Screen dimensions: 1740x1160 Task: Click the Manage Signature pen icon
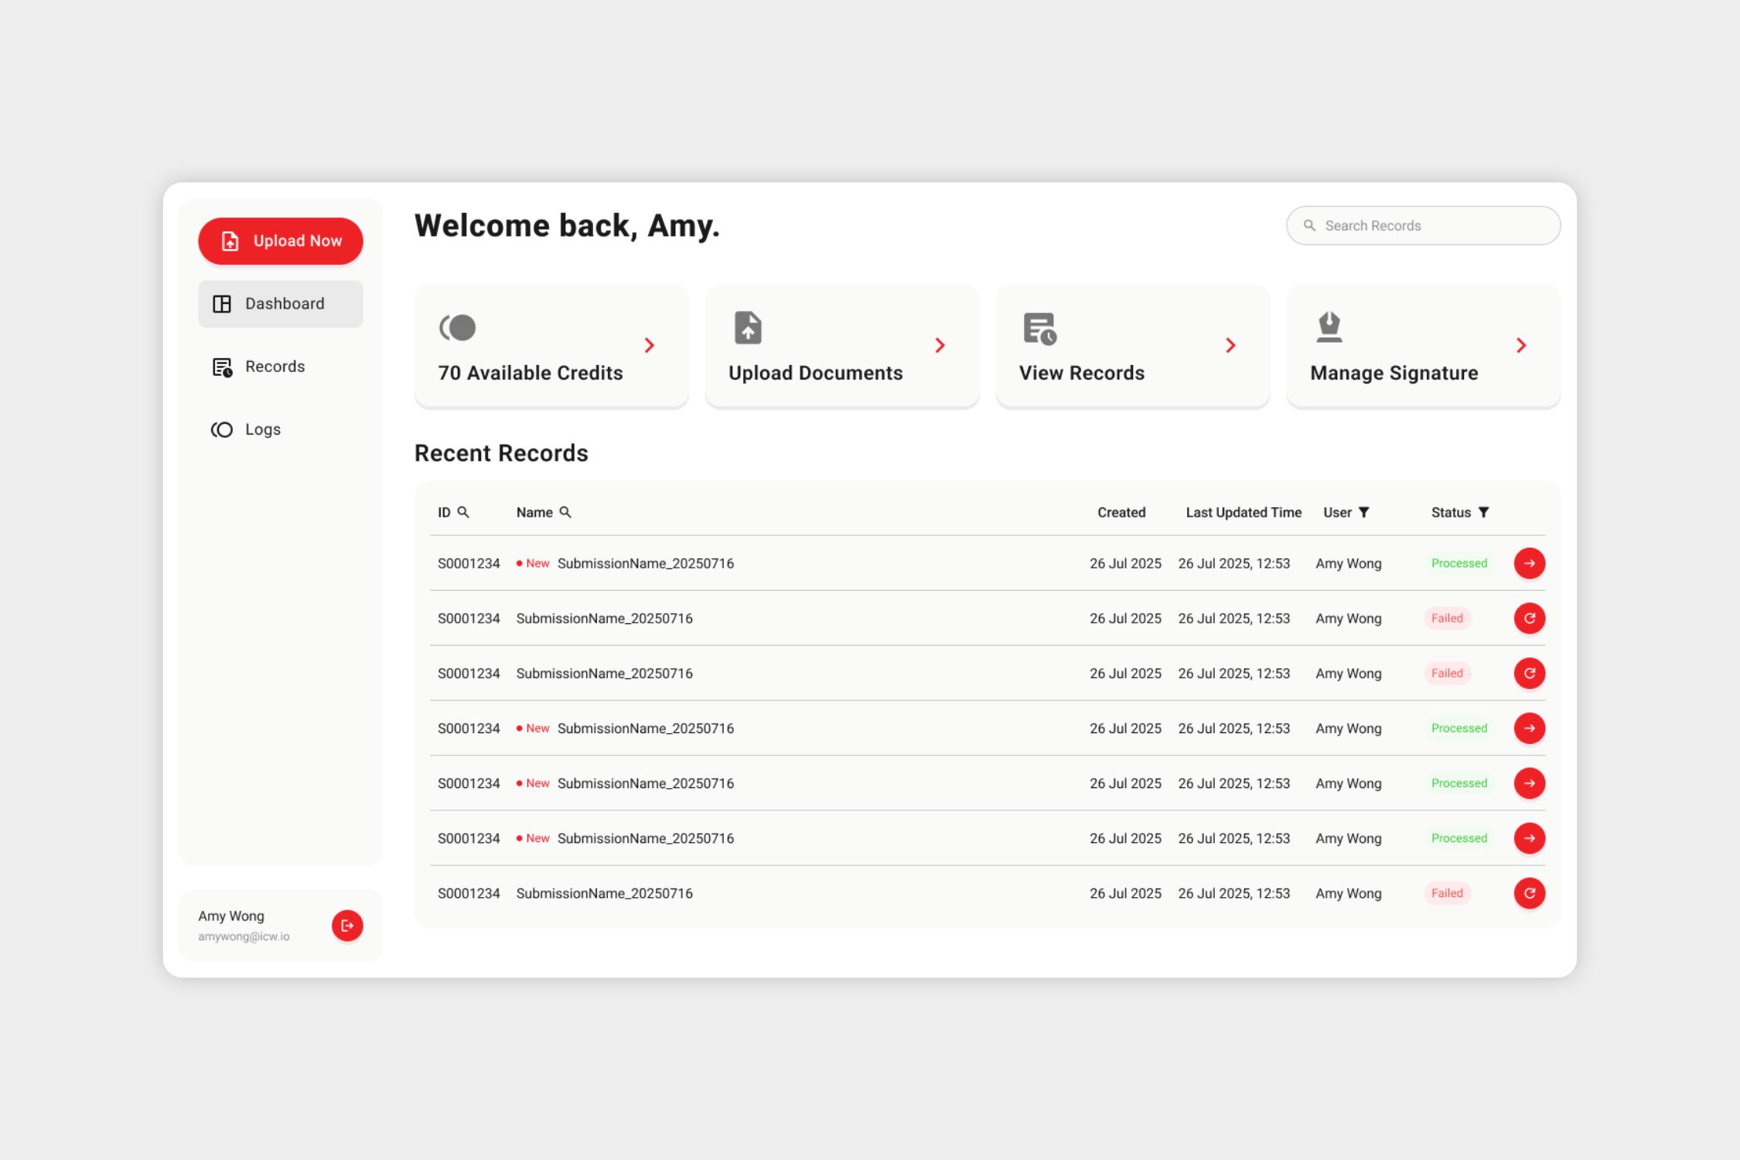[x=1329, y=327]
